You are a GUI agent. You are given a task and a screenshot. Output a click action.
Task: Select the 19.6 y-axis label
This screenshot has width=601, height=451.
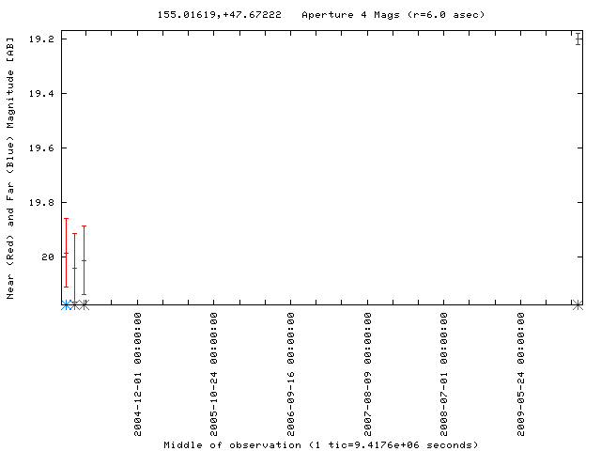pyautogui.click(x=41, y=148)
